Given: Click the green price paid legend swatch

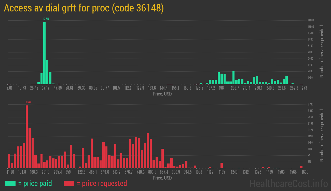Looking at the screenshot, I should coord(10,183).
